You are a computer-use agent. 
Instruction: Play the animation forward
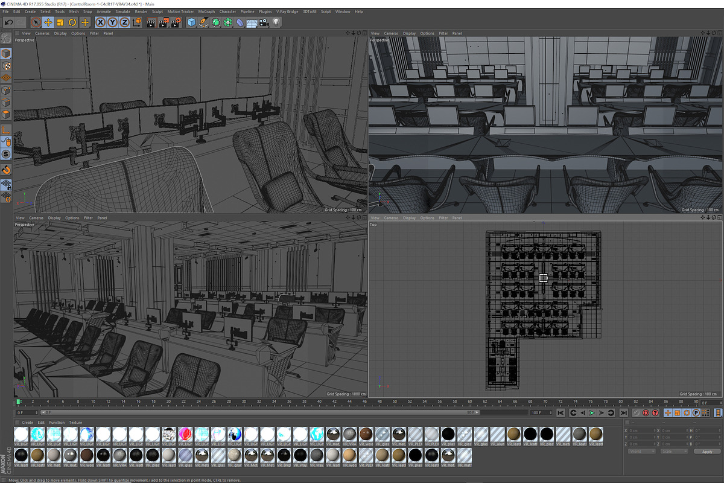point(592,412)
